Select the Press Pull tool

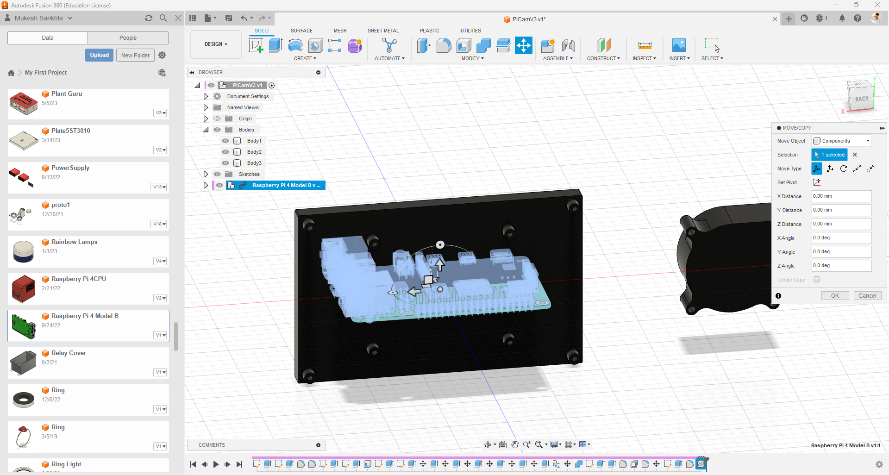point(424,45)
